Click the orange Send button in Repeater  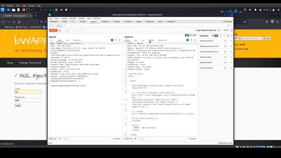pyautogui.click(x=53, y=30)
